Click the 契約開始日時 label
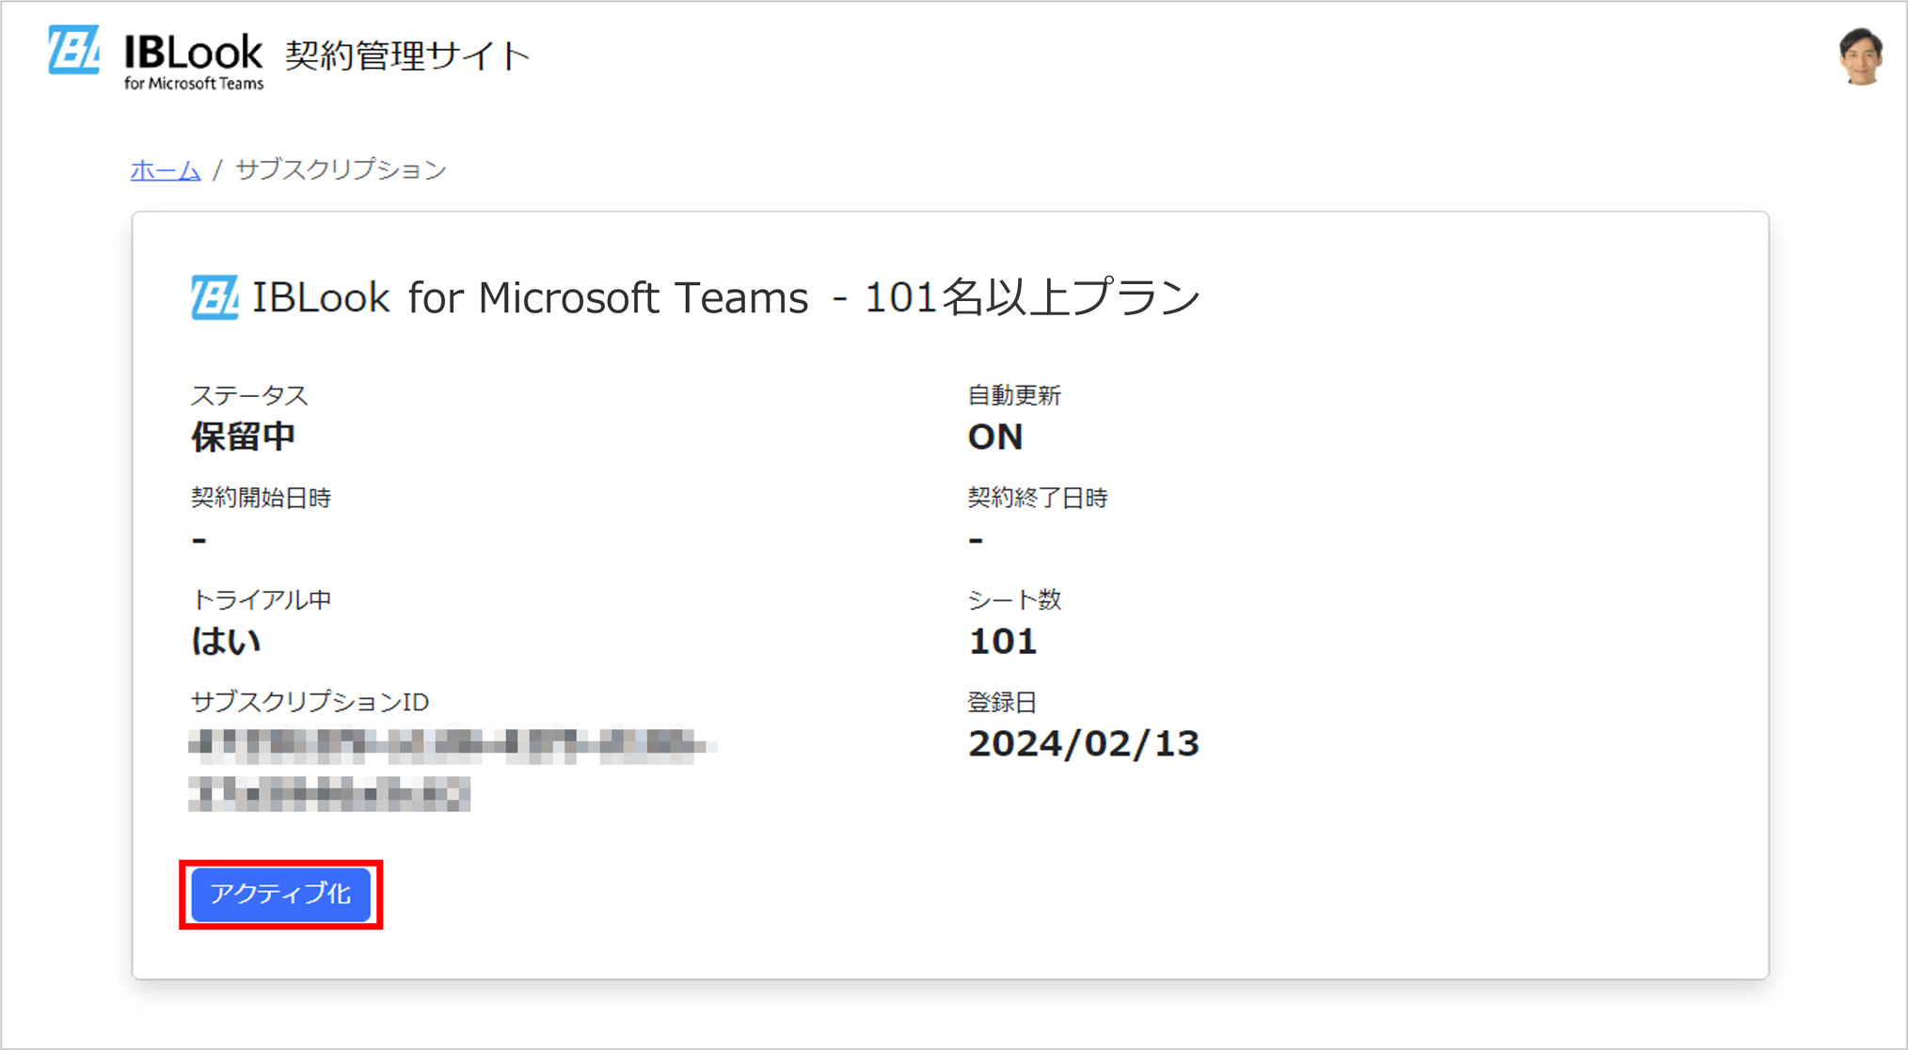 (261, 498)
